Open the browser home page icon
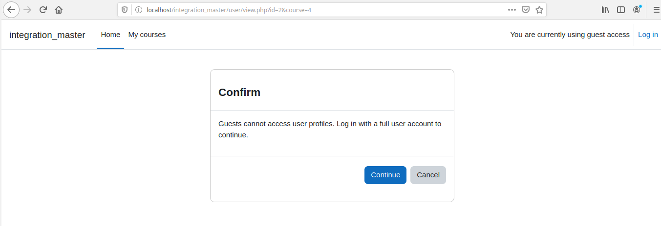This screenshot has height=226, width=661. pos(59,10)
